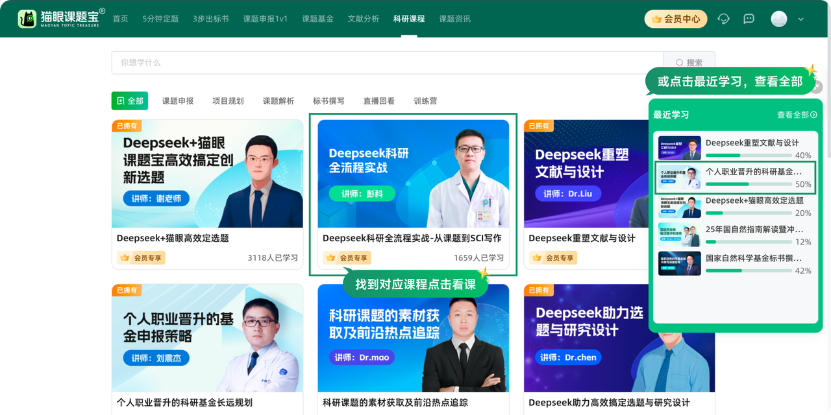Click the 40% progress bar in recent list

click(x=749, y=156)
